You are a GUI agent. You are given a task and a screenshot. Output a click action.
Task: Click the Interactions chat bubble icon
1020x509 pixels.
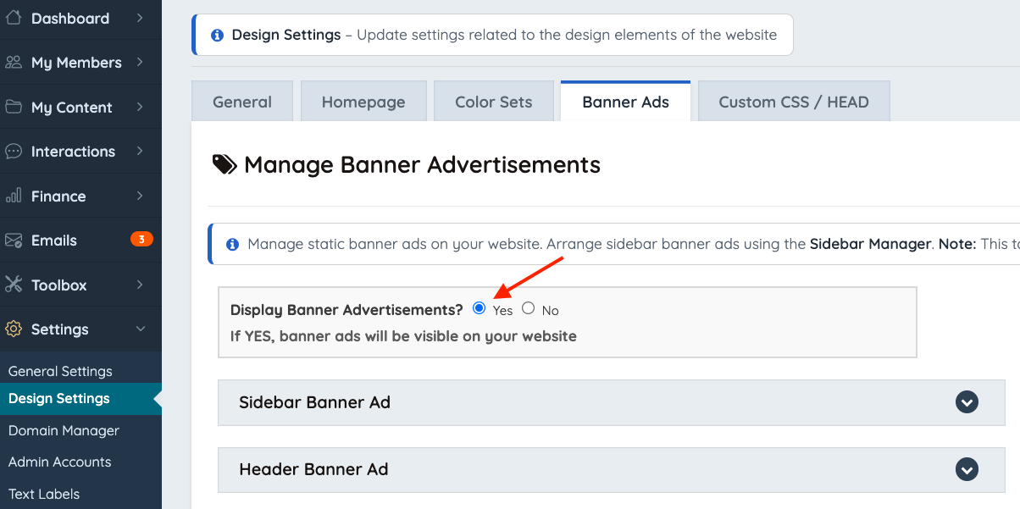pos(14,152)
